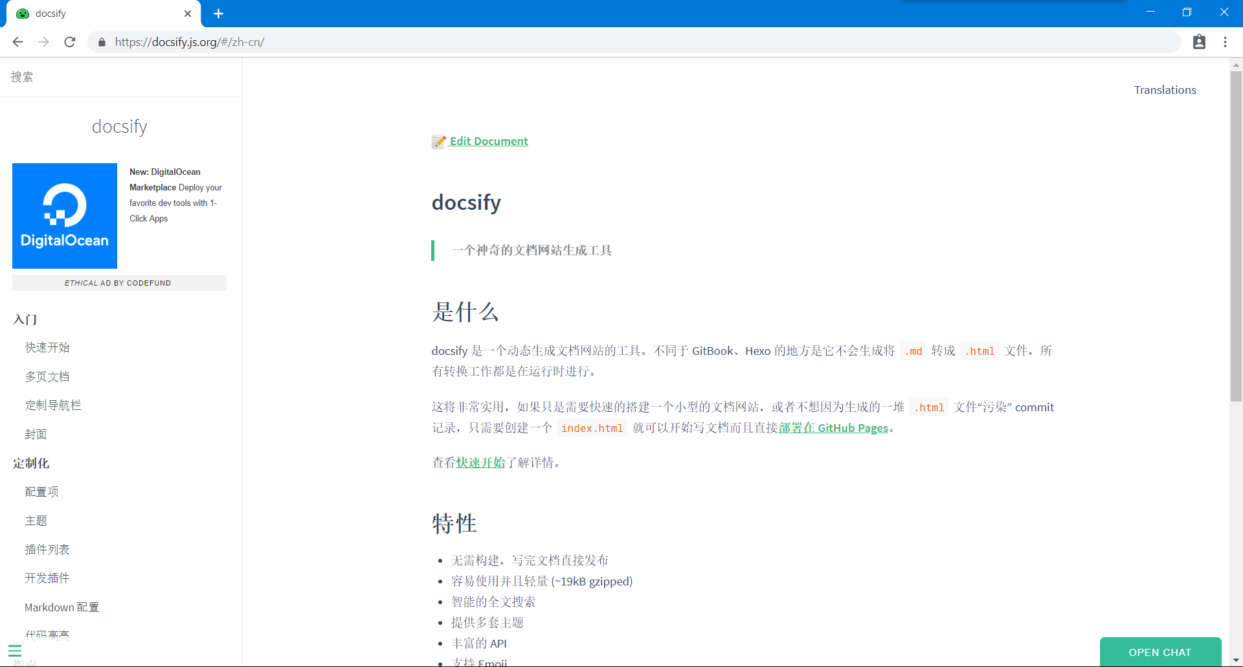Screen dimensions: 1243x667
Task: Click the scrollbar up arrow
Action: click(1236, 65)
